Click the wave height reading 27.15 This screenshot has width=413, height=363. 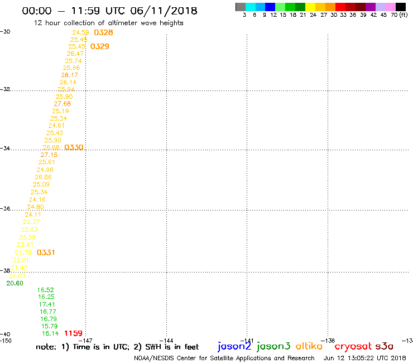(49, 155)
